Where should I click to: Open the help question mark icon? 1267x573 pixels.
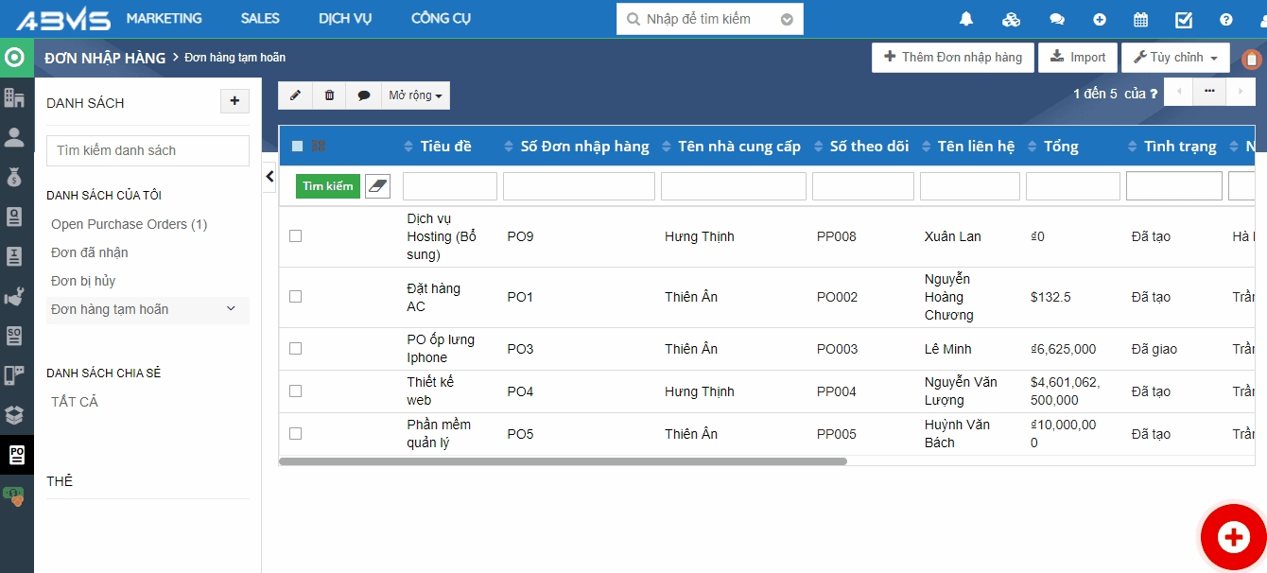coord(1226,19)
